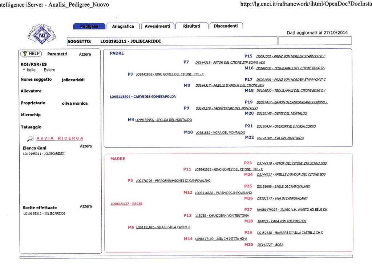Select LO10195311 - JOLIECARIDDI under Scelte effettuate
Viewport: 372px width, 269px height.
[44, 214]
